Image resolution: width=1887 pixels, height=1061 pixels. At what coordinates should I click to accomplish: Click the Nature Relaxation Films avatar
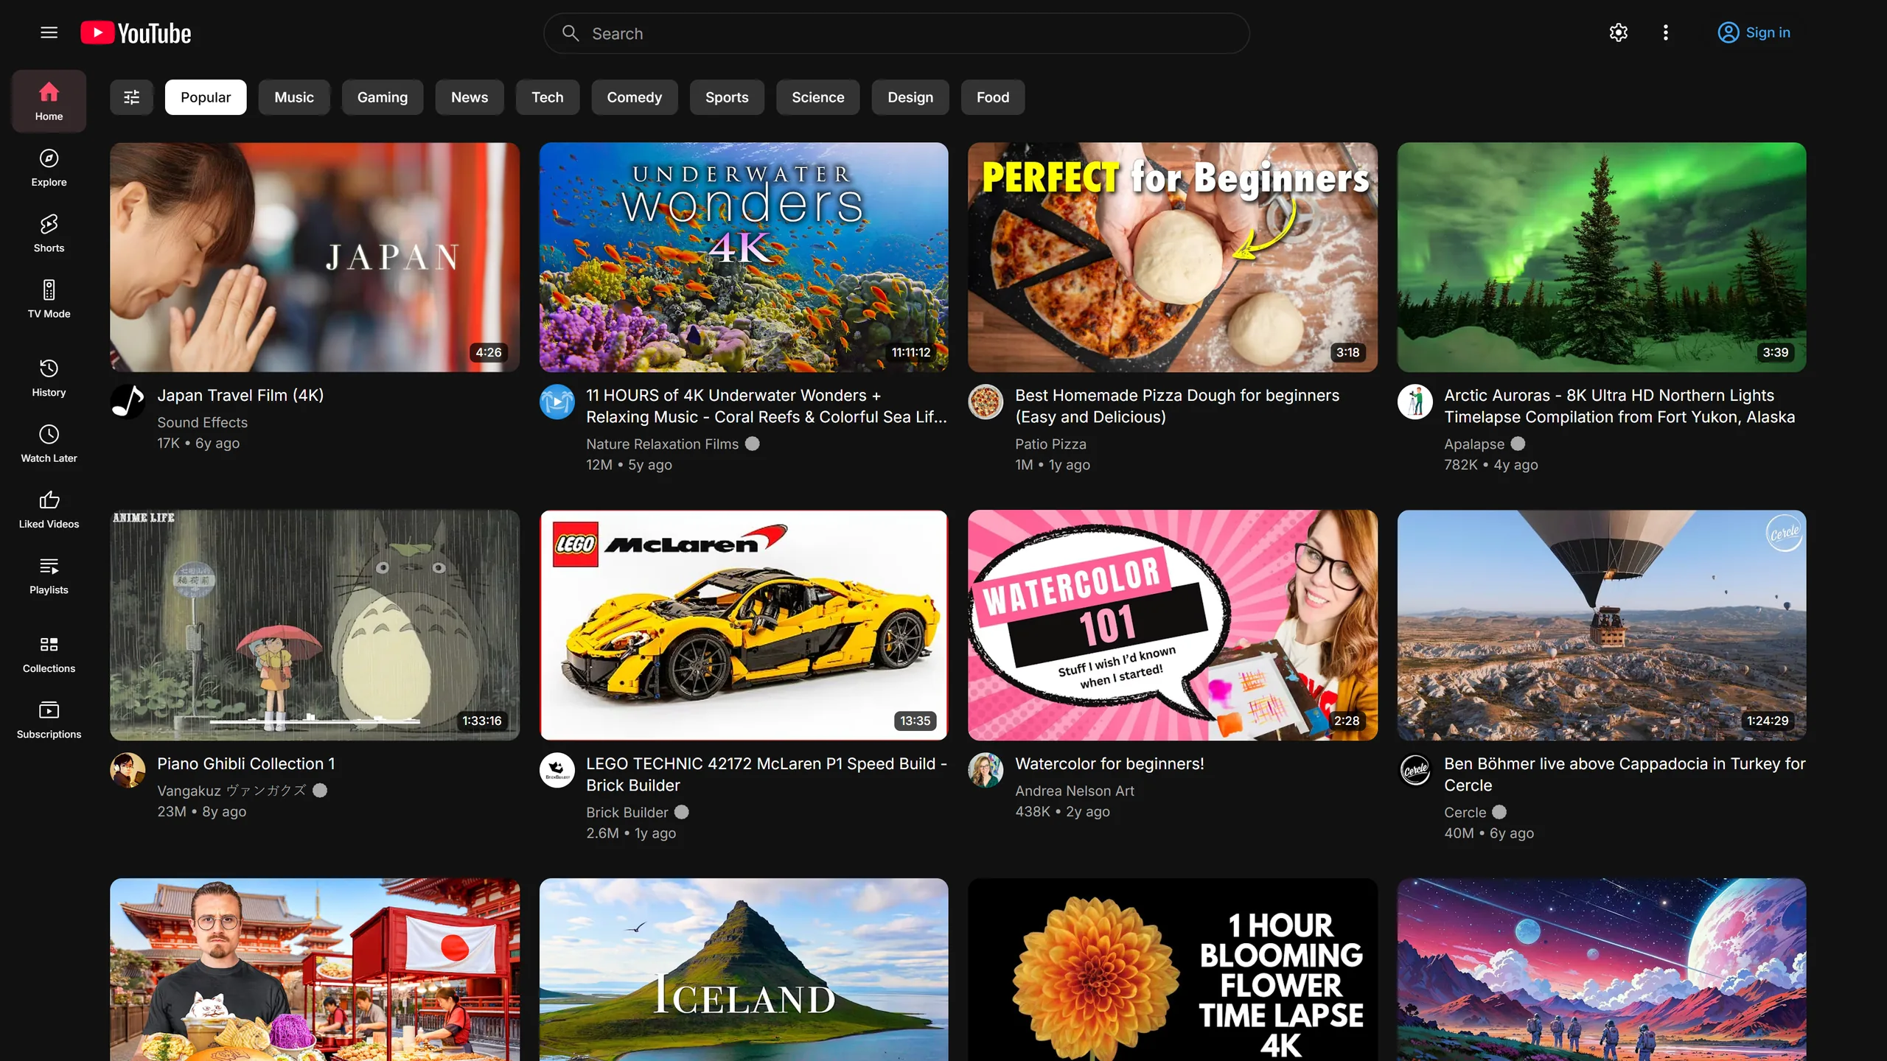(557, 402)
